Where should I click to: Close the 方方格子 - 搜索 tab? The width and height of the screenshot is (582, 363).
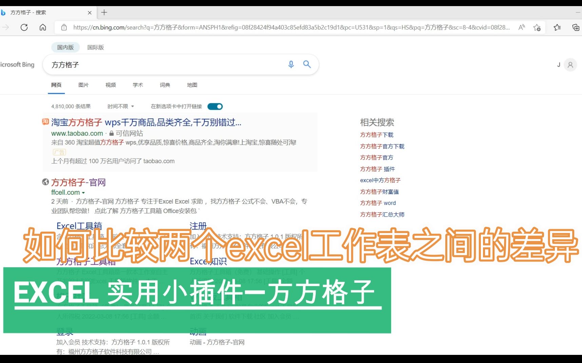point(90,13)
